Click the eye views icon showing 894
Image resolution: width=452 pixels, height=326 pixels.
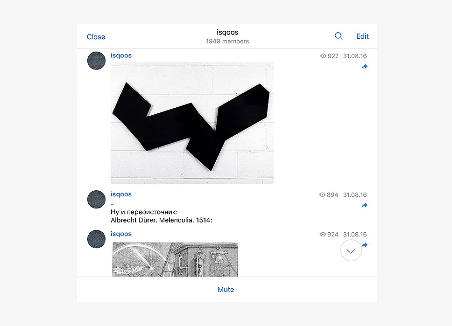click(322, 194)
